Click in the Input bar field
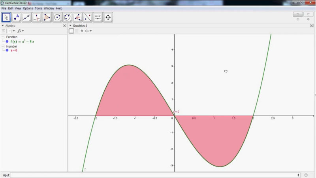This screenshot has height=178, width=316. [x=154, y=175]
